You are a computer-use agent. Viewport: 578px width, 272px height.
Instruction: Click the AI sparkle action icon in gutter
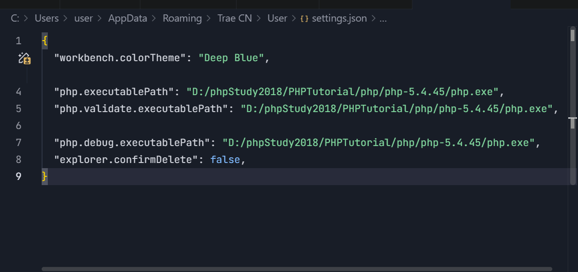pos(25,58)
